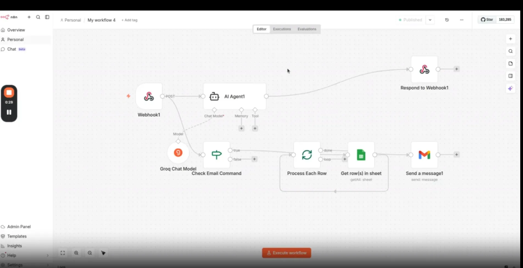This screenshot has width=523, height=268.
Task: Expand the Help submenu
Action: point(47,255)
